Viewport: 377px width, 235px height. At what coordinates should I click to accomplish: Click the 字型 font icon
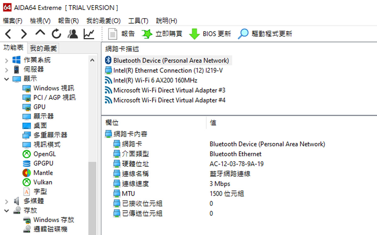(27, 191)
